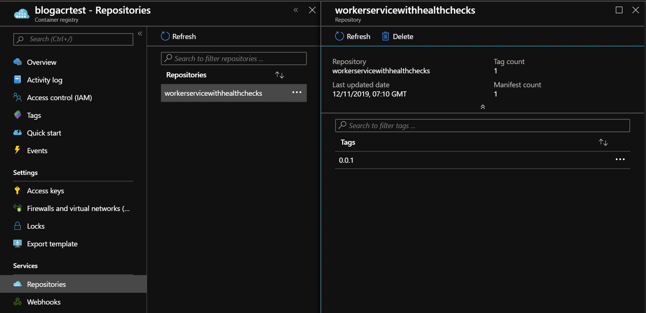This screenshot has width=646, height=313.
Task: Open the Activity log page
Action: 45,80
